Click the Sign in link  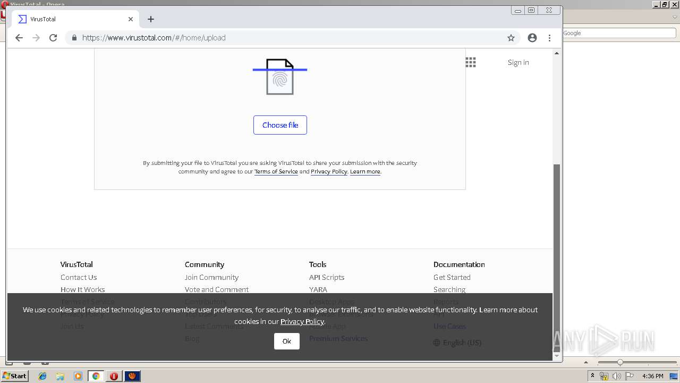(518, 62)
